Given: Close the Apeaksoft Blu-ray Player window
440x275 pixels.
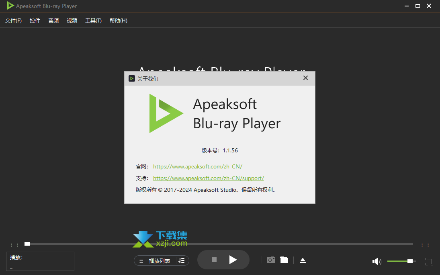Looking at the screenshot, I should 429,6.
